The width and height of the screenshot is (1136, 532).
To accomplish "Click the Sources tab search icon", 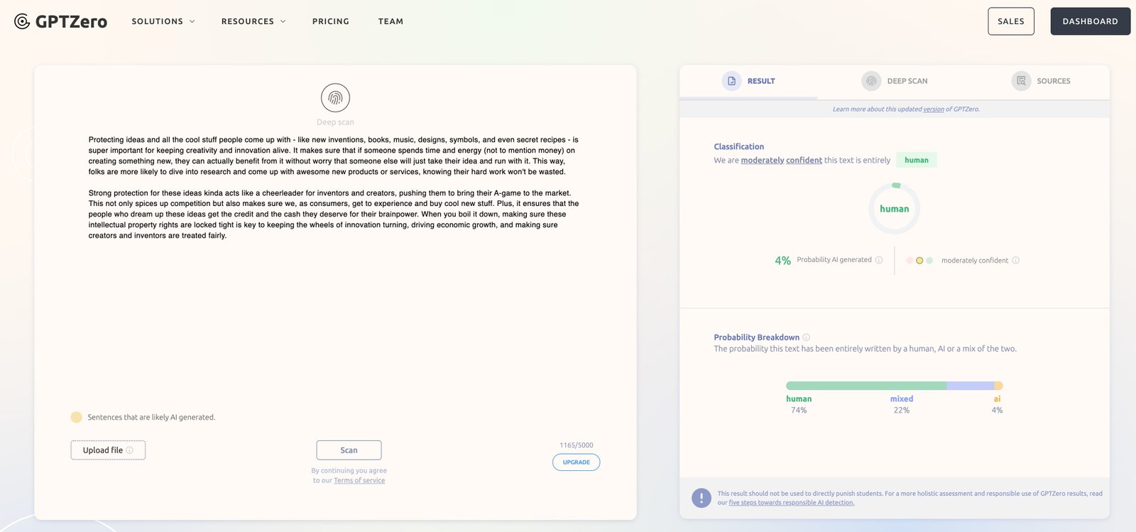I will 1021,81.
